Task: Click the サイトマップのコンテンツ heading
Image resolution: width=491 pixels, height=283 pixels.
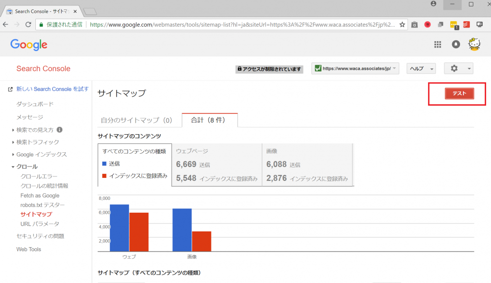Action: click(129, 136)
